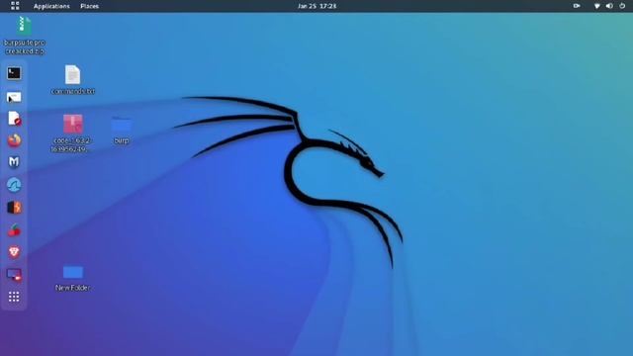The width and height of the screenshot is (633, 356).
Task: Select the New Folder desktop icon
Action: click(72, 278)
